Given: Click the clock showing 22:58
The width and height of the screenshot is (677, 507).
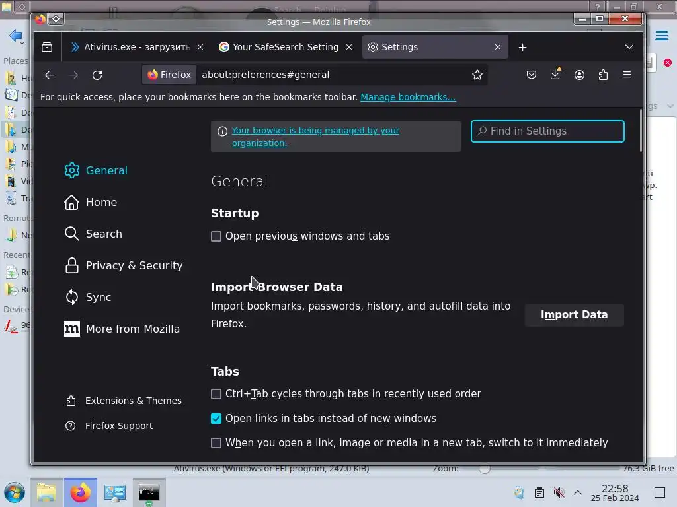Looking at the screenshot, I should [x=615, y=489].
